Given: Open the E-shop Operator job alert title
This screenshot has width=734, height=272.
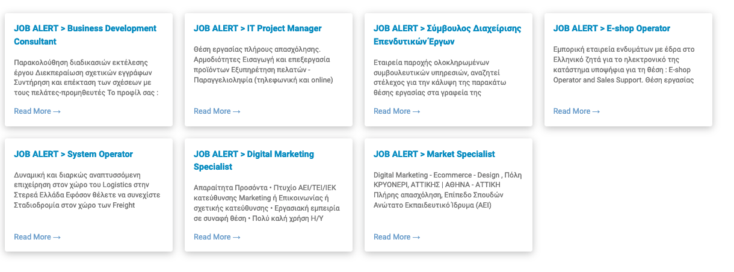Looking at the screenshot, I should coord(611,28).
